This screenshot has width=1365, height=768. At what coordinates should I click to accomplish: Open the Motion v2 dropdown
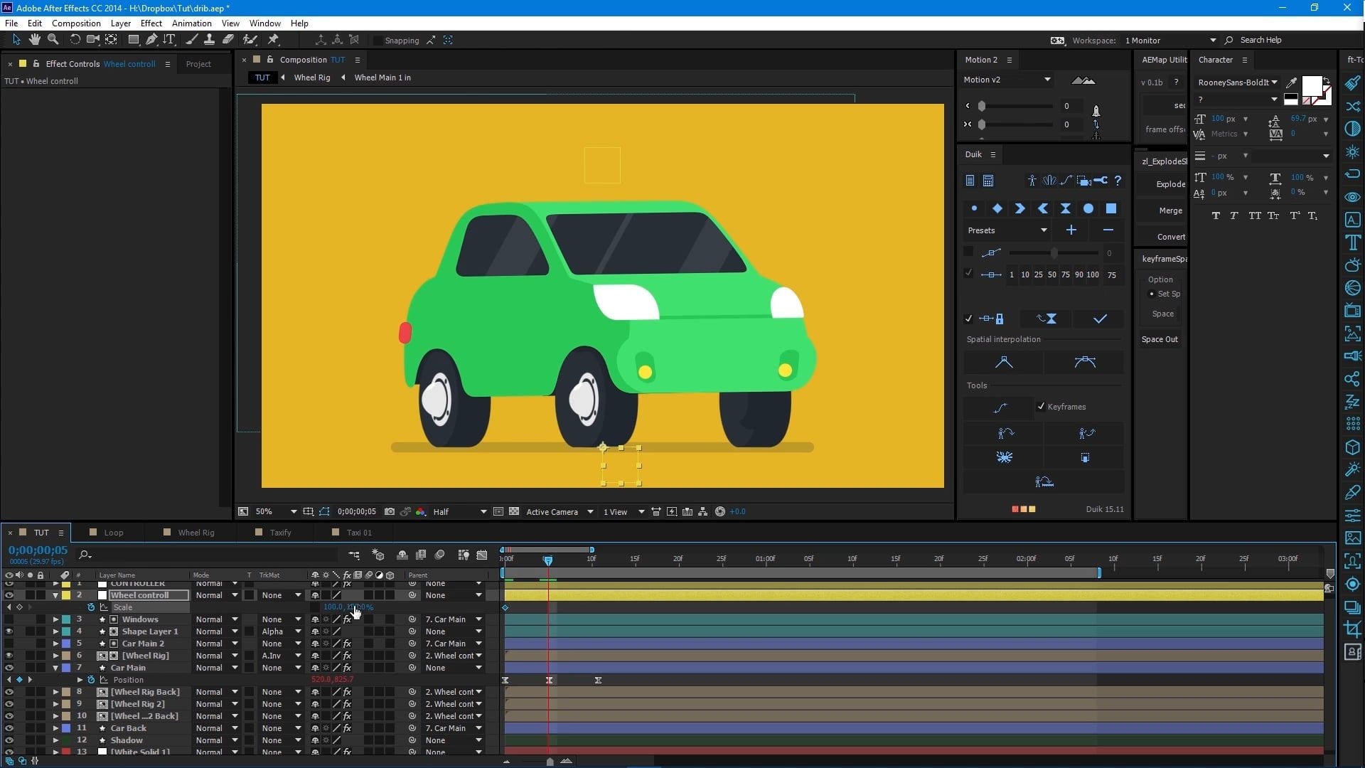click(x=1007, y=80)
